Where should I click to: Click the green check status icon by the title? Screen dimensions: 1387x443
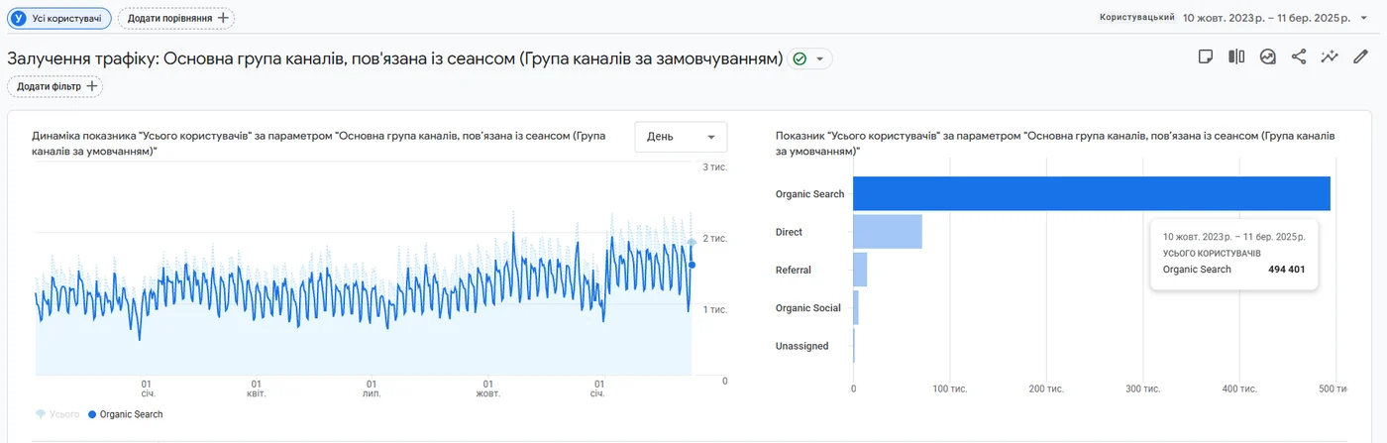[800, 59]
